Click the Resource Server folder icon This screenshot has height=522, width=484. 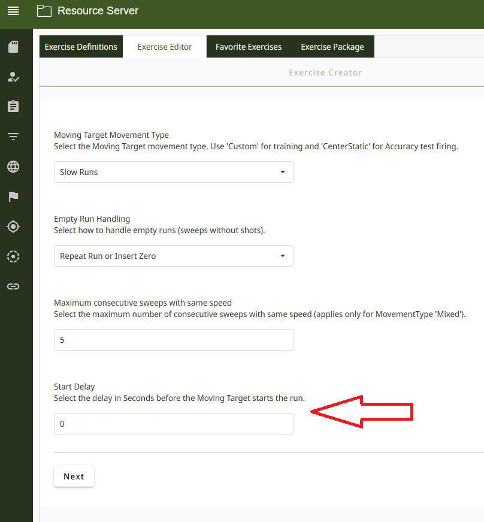click(44, 11)
